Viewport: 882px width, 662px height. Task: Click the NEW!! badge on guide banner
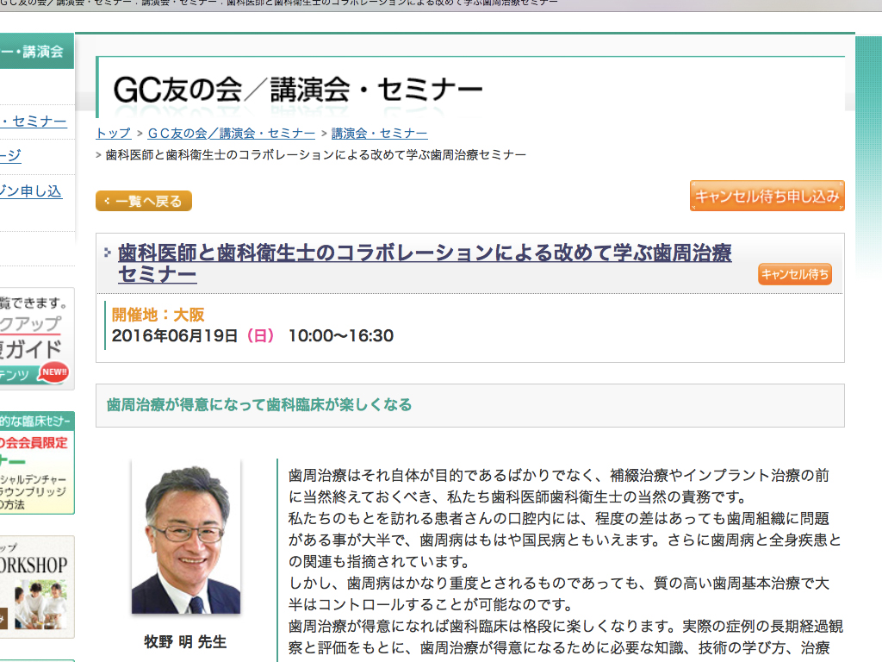54,372
